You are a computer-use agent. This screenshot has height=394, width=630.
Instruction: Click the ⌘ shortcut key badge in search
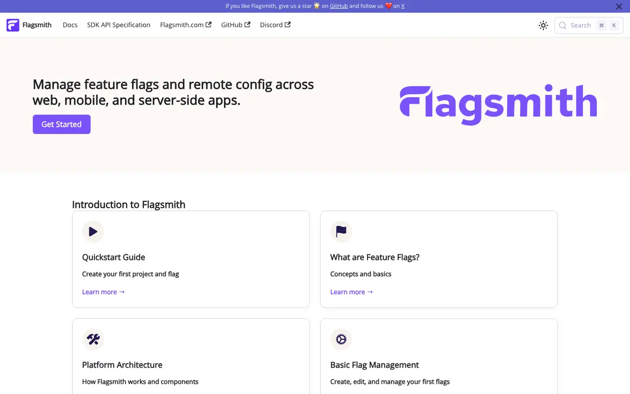pos(602,25)
